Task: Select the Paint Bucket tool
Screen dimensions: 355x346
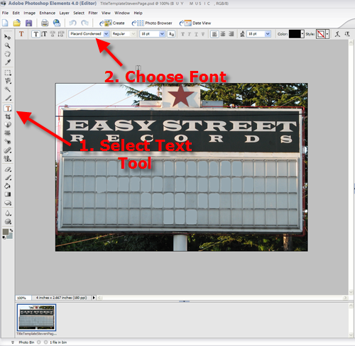Action: pyautogui.click(x=8, y=186)
